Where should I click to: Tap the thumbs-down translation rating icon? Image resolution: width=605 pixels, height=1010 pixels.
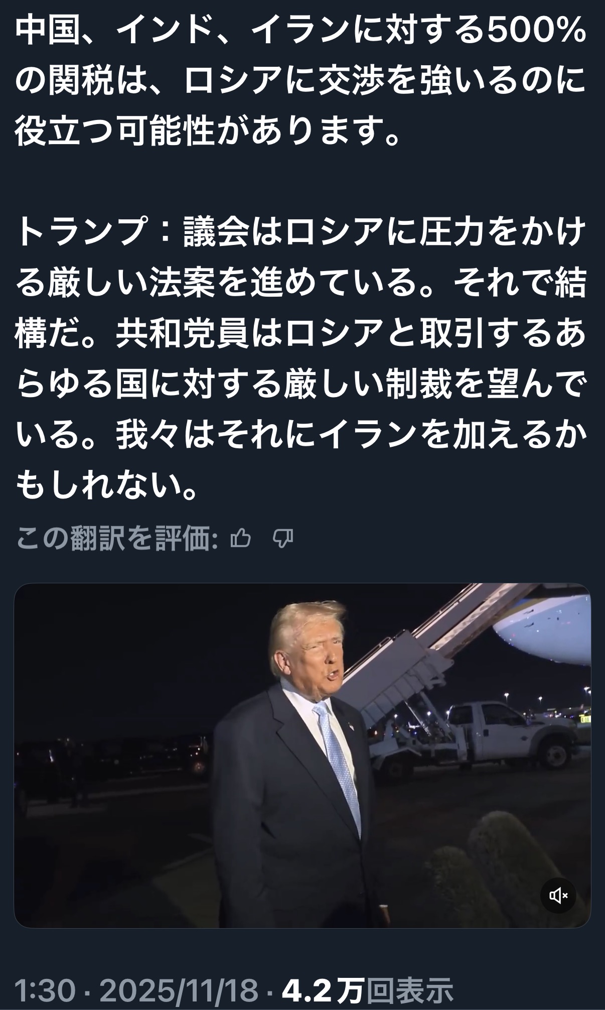283,539
